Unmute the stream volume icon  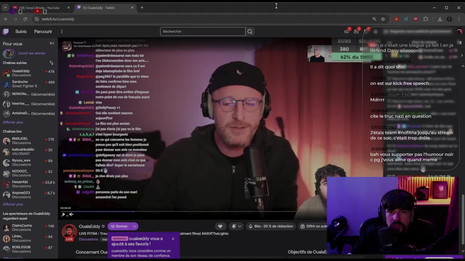(x=72, y=215)
